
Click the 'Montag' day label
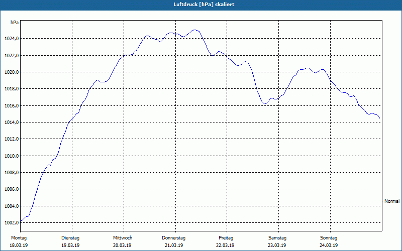point(19,238)
